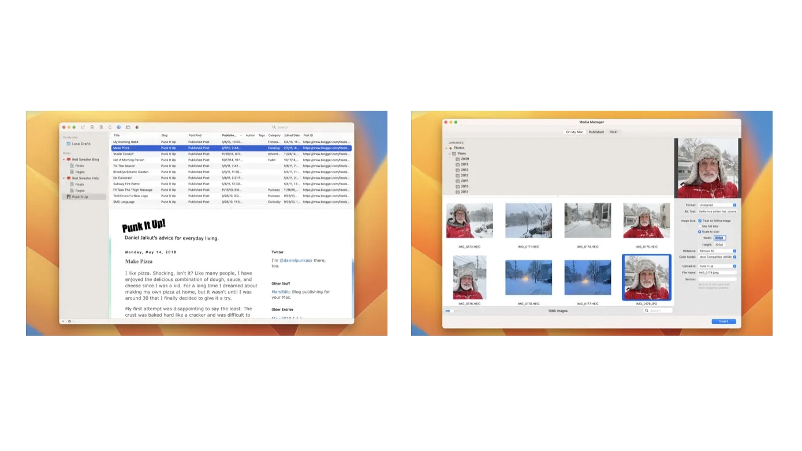Open the Format dropdown set to Unaligned
Image resolution: width=802 pixels, height=451 pixels.
tap(717, 205)
